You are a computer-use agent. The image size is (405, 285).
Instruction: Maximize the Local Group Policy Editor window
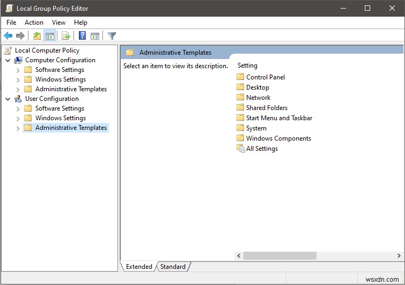pyautogui.click(x=367, y=8)
